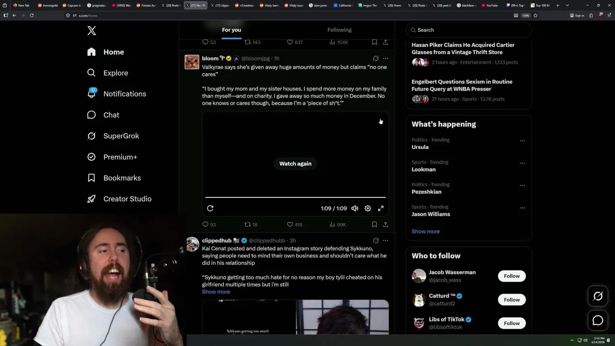Follow Catturd
This screenshot has height=346, width=615.
512,299
